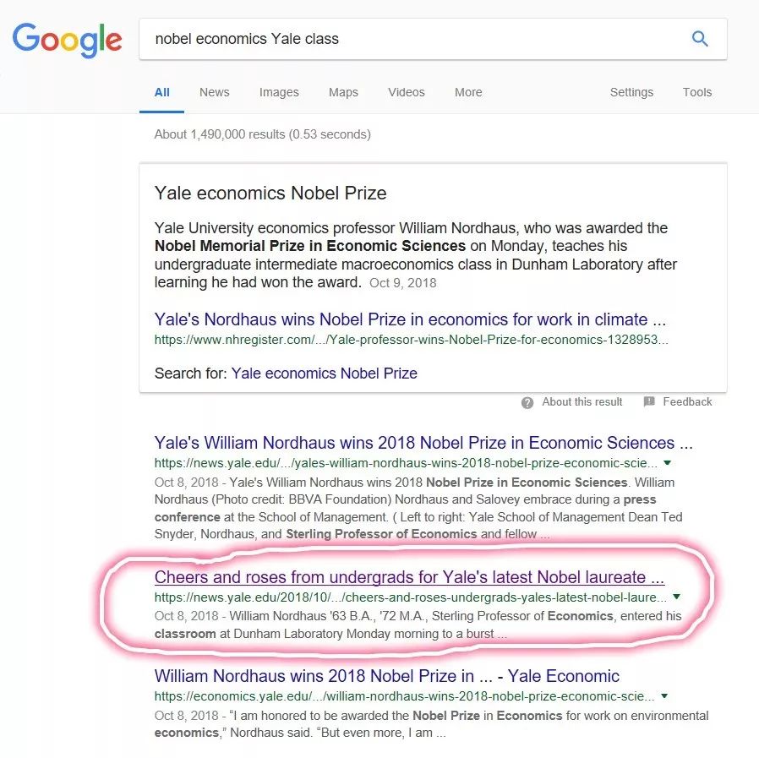Open "Cheers and roses from undergrads" result

tap(409, 578)
